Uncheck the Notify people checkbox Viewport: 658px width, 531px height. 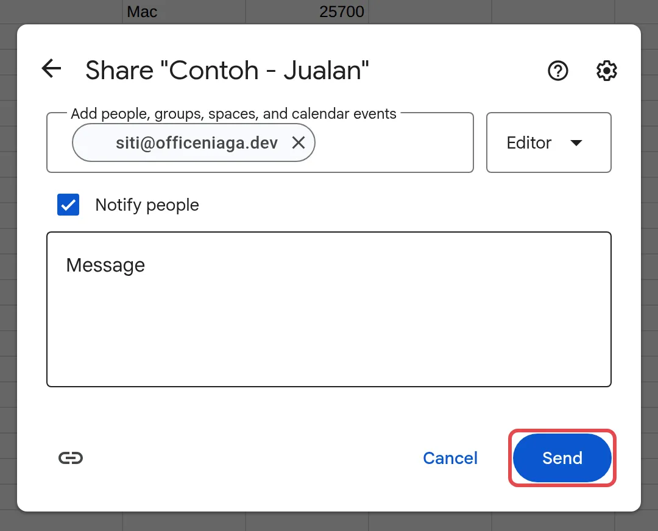click(68, 205)
